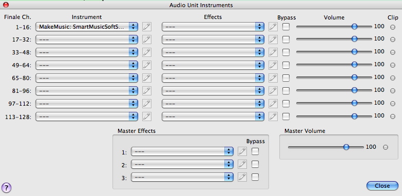This screenshot has width=402, height=196.
Task: Open Effects dropdown for channels 81-96
Action: pos(213,91)
